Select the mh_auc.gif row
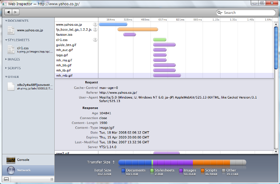This screenshot has width=280, height=184. [x=164, y=50]
